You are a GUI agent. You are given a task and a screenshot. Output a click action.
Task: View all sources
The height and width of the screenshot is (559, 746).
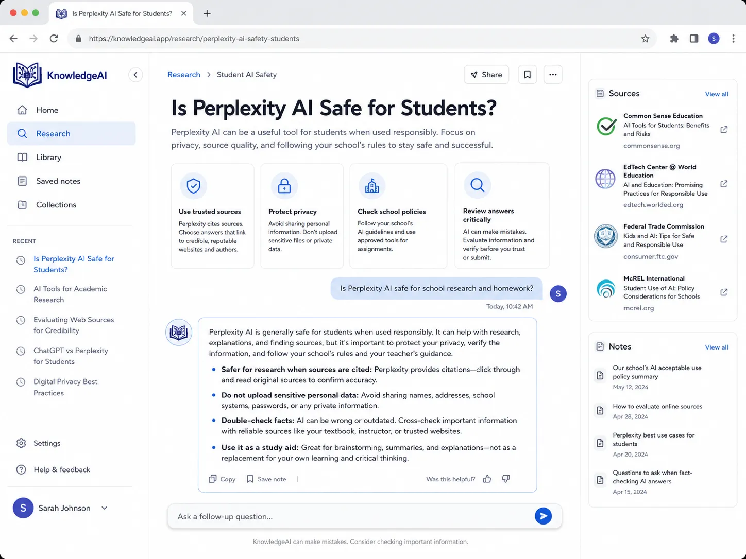click(x=717, y=94)
